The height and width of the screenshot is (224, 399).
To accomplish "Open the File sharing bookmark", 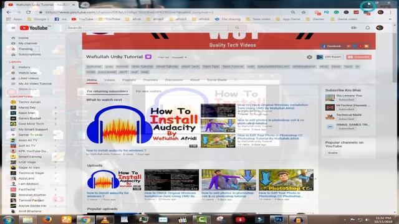I will 228,19.
